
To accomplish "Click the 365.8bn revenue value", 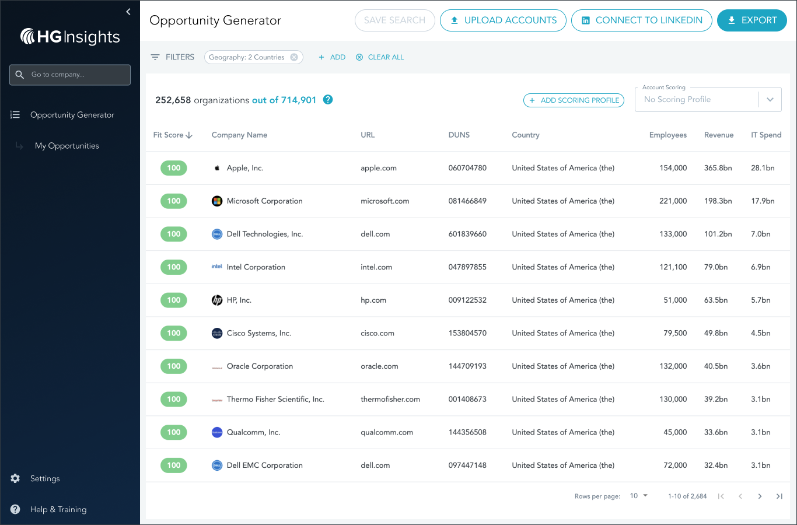I will 718,168.
